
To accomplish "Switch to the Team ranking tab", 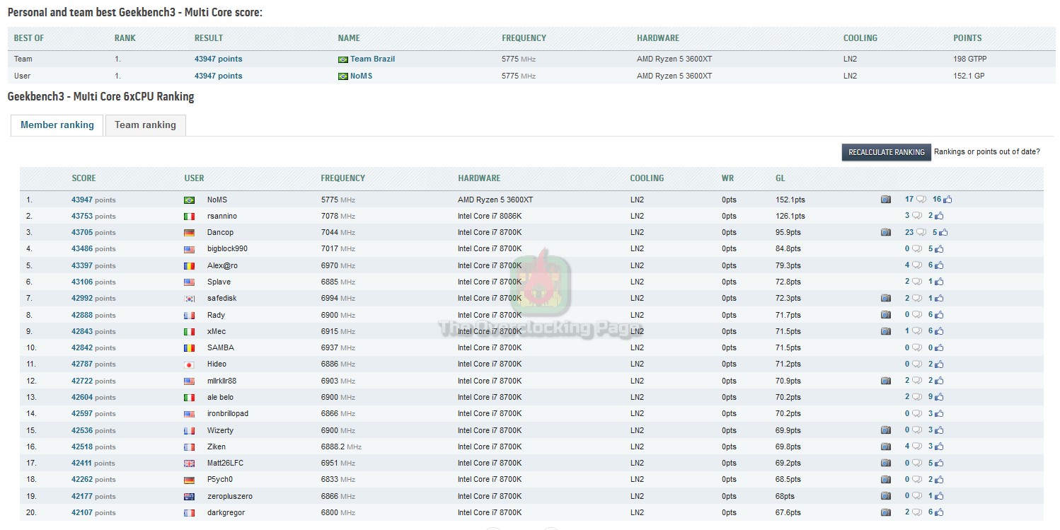I will [145, 125].
